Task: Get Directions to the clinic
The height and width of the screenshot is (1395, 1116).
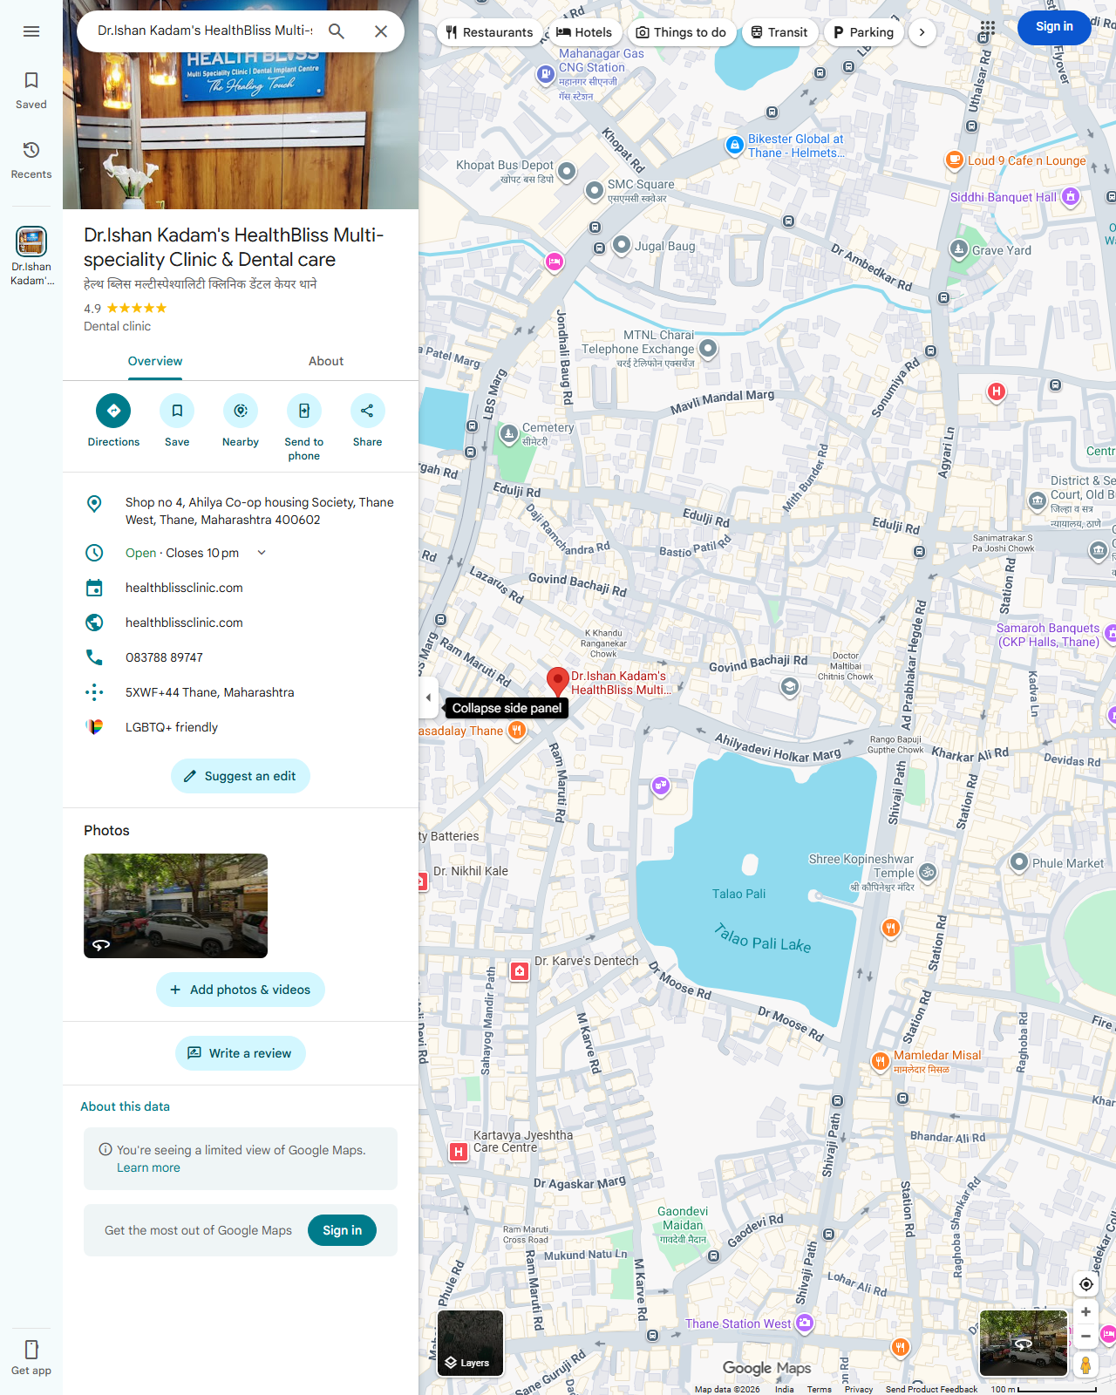Action: [113, 421]
